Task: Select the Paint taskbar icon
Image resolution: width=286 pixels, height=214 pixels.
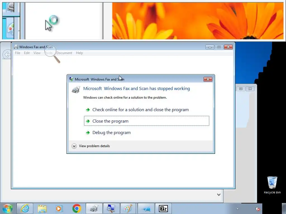Action: click(x=128, y=208)
